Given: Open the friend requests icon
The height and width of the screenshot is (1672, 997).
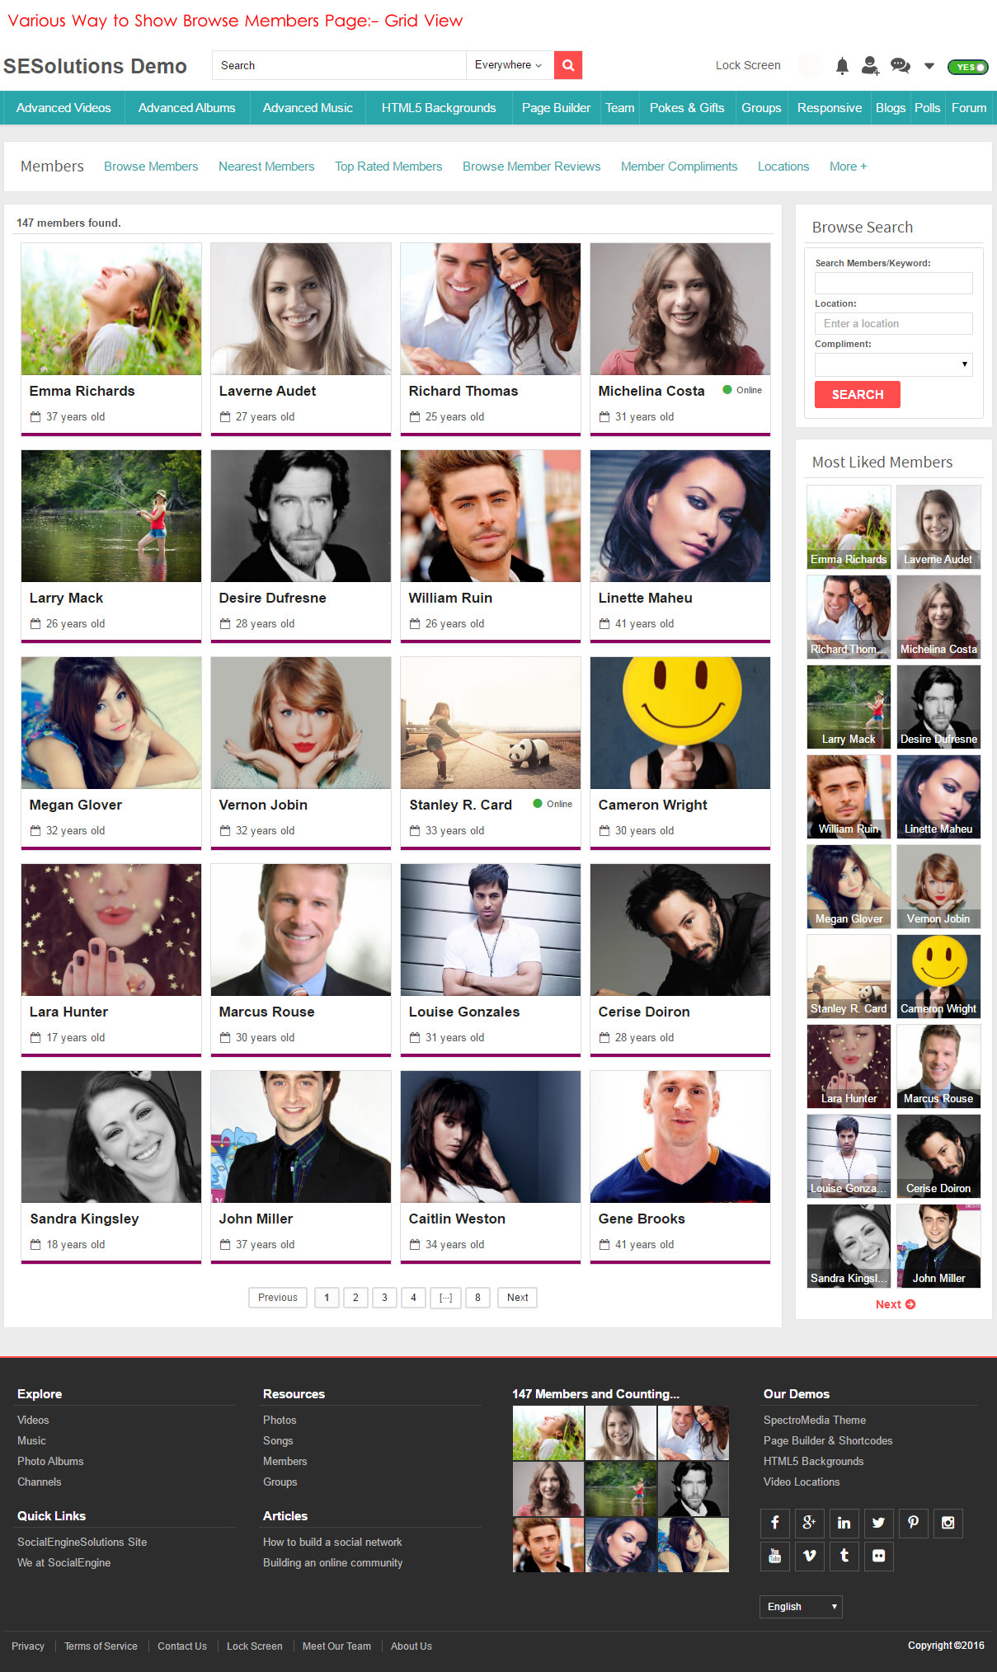Looking at the screenshot, I should pos(870,66).
